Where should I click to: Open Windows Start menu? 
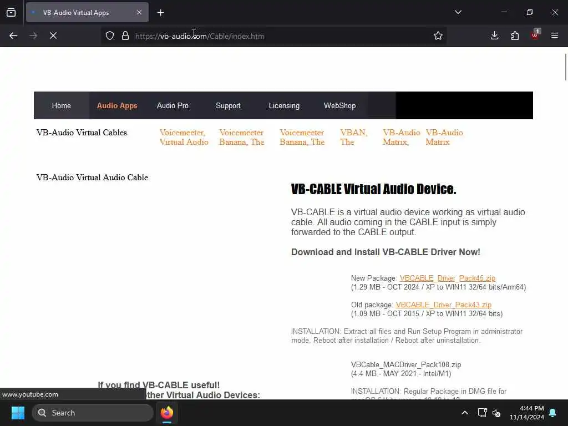pyautogui.click(x=18, y=413)
